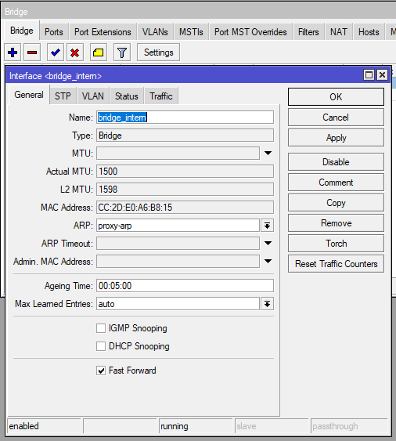Click the Max Learned Entries auto field
The height and width of the screenshot is (441, 396).
point(178,304)
